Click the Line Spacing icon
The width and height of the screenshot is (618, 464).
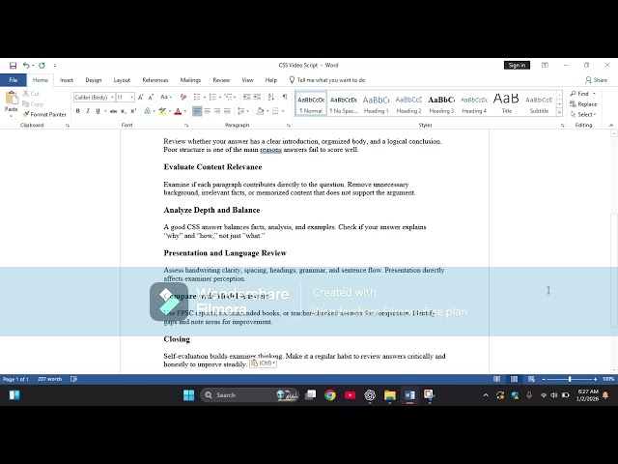pyautogui.click(x=241, y=111)
